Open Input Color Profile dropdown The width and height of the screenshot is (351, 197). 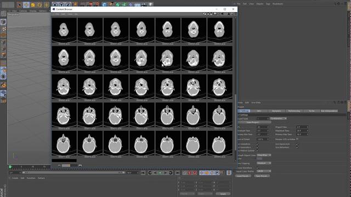pyautogui.click(x=264, y=171)
